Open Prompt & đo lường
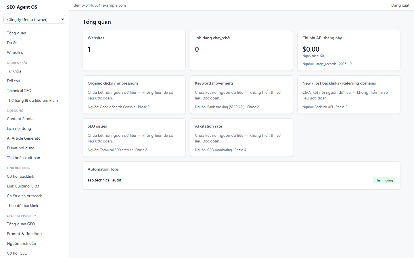The height and width of the screenshot is (258, 414). tap(24, 234)
